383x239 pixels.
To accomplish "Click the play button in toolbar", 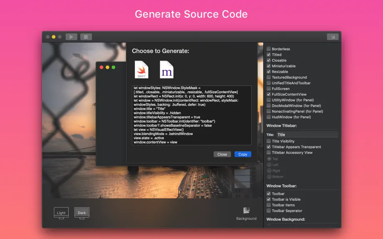I will [71, 37].
